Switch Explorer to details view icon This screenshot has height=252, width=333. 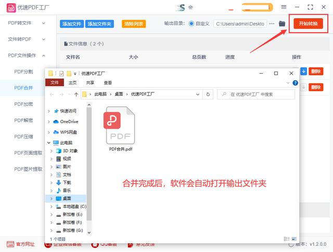click(x=287, y=239)
